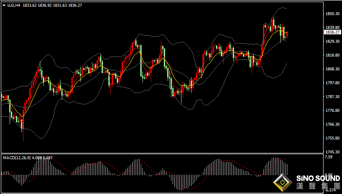Click the MACD 7.59 scale label
342x194 pixels.
pos(329,157)
